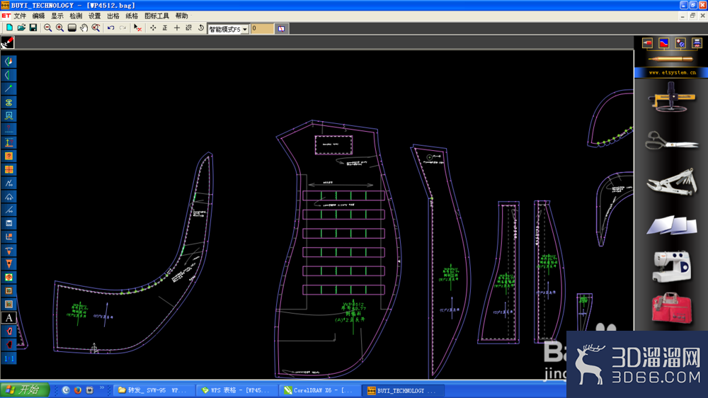Click the 正 character toolbar icon
The width and height of the screenshot is (708, 398).
pyautogui.click(x=165, y=28)
